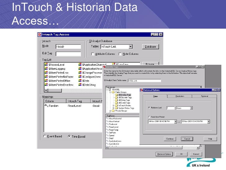This screenshot has height=170, width=226.
Task: Switch to the Retrieval tab
Action: click(x=205, y=96)
